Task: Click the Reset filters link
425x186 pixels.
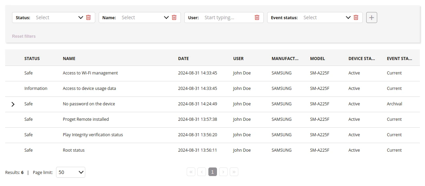Action: (x=24, y=36)
